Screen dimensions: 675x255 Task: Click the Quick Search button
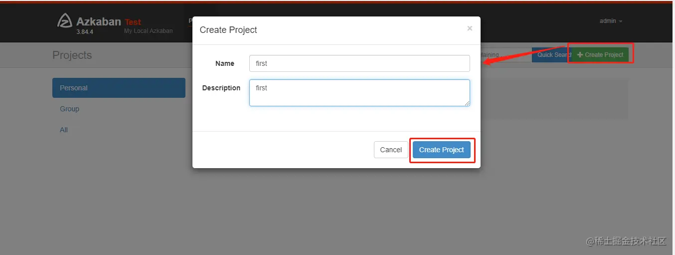552,55
